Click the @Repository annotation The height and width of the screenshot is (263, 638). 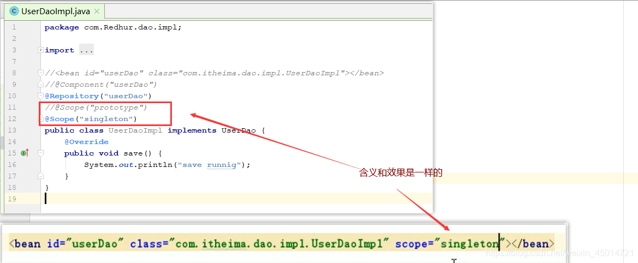[71, 96]
